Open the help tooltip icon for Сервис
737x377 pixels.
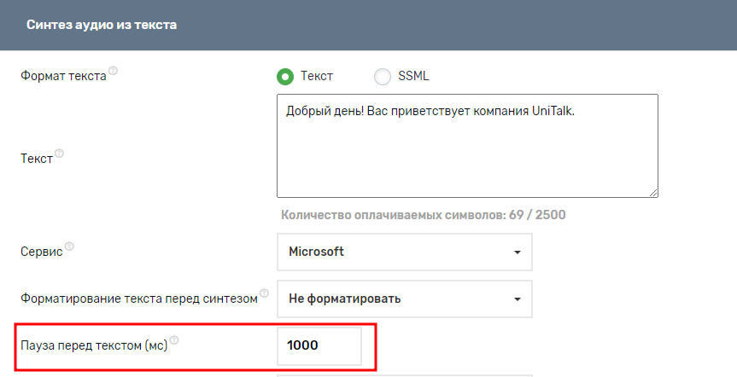(x=69, y=246)
